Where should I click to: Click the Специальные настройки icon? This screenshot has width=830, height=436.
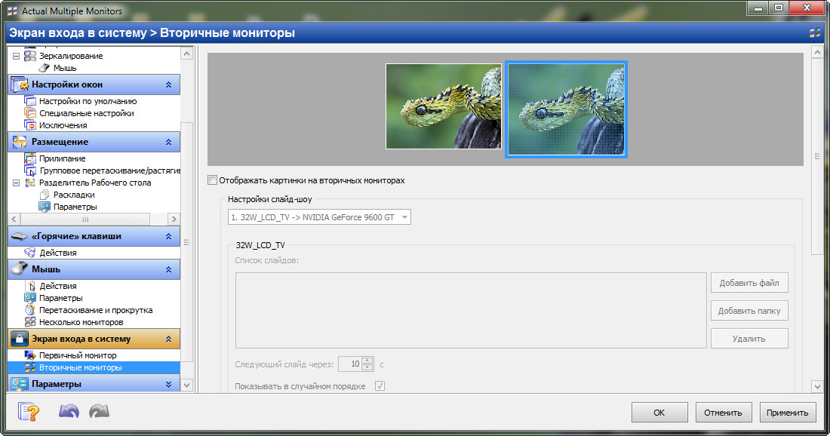pos(30,112)
